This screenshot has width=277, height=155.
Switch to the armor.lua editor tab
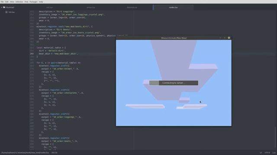(91, 8)
